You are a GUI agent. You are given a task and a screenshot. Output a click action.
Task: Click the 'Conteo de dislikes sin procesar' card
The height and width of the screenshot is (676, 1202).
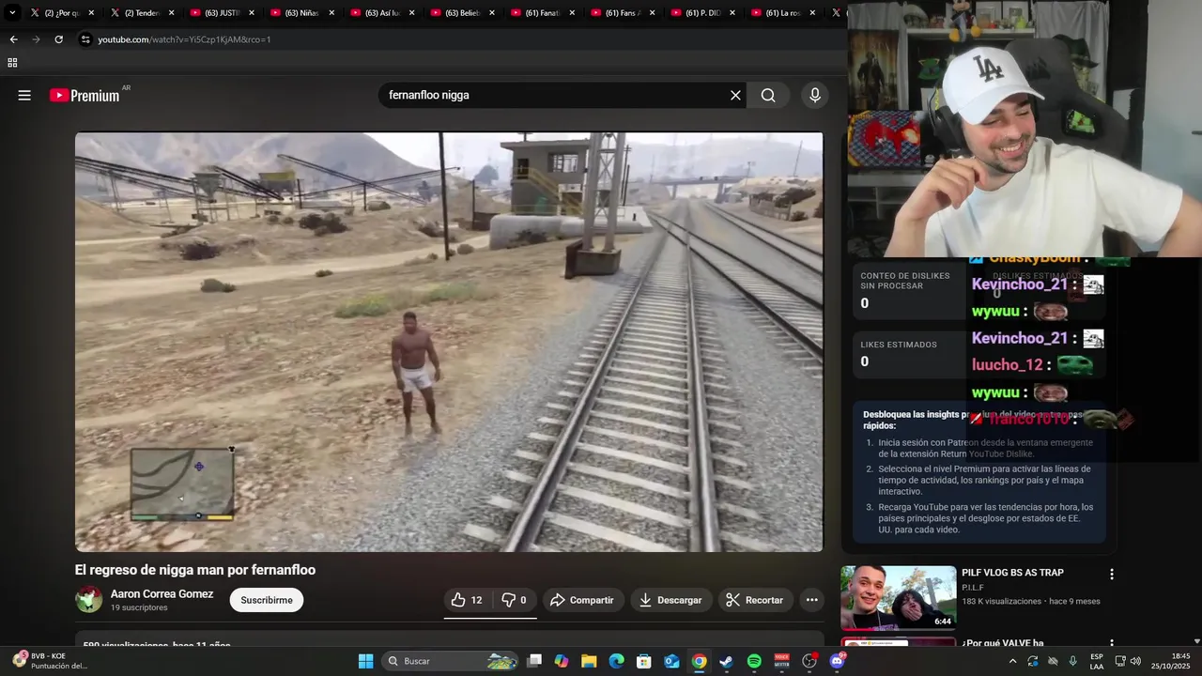tap(909, 291)
